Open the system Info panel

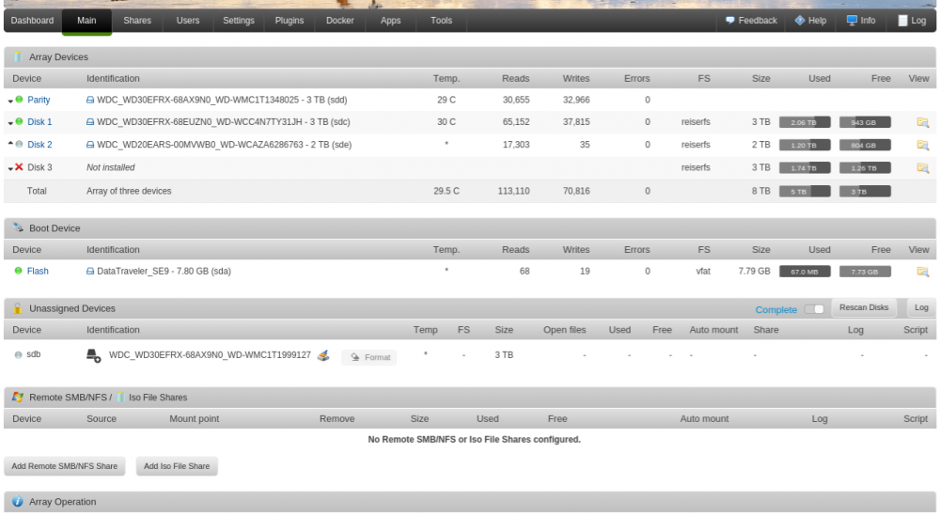click(x=861, y=21)
